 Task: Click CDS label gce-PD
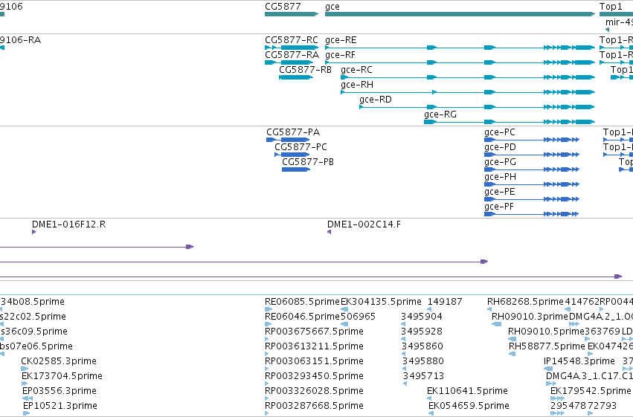500,147
